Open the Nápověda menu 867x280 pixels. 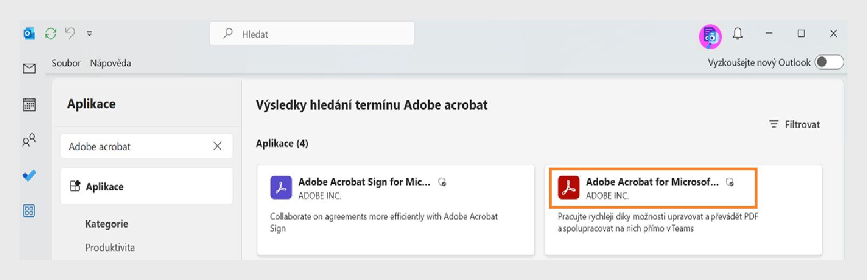(111, 63)
